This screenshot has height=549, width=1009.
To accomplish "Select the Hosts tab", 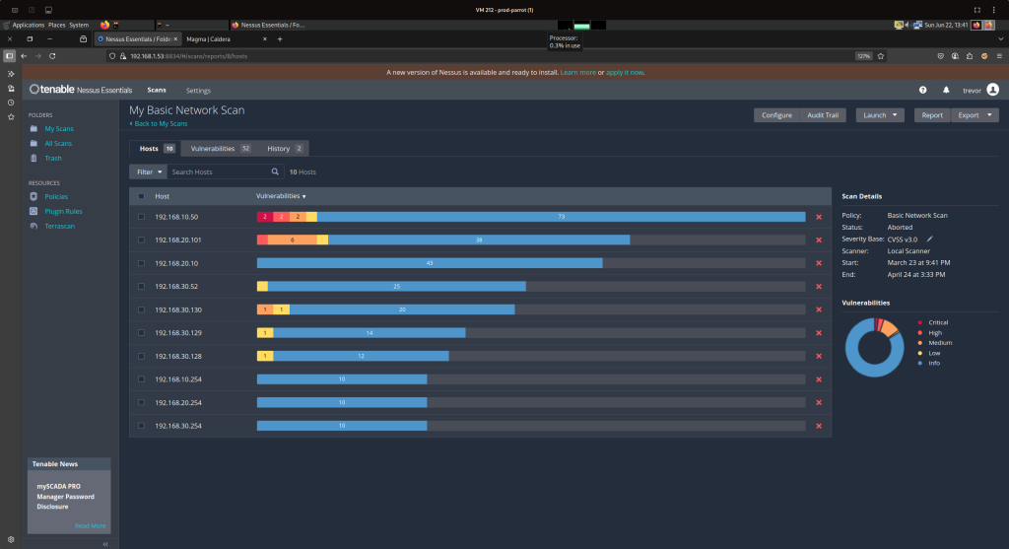I will point(155,149).
